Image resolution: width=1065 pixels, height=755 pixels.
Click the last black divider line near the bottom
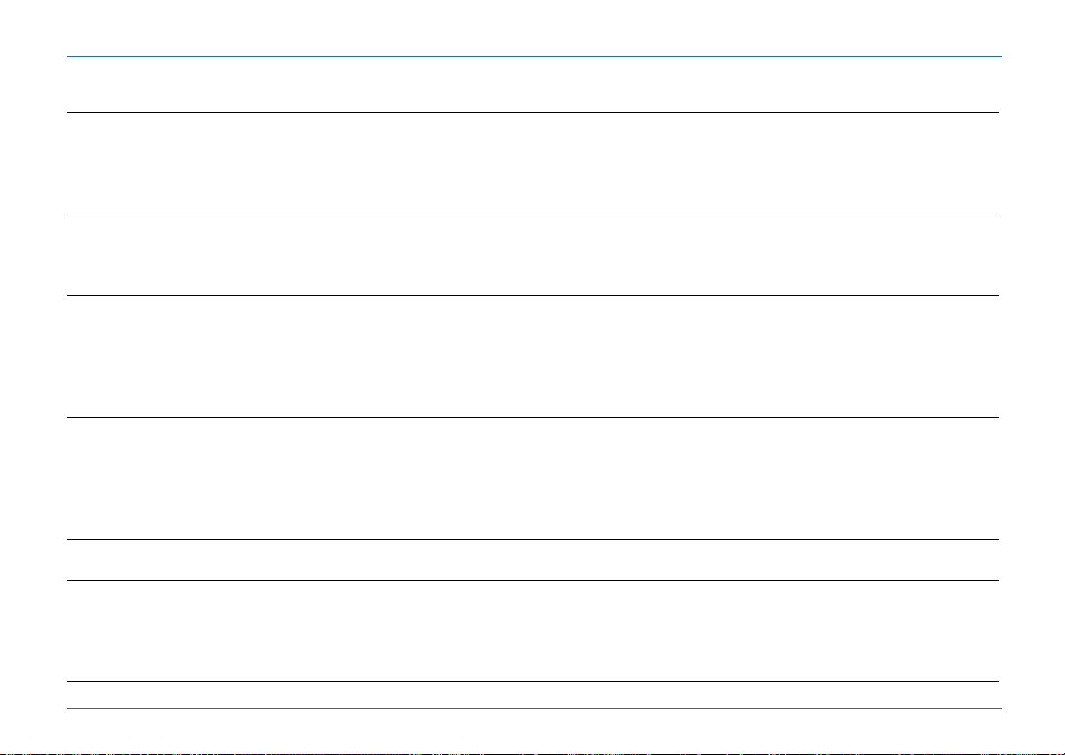pyautogui.click(x=532, y=681)
